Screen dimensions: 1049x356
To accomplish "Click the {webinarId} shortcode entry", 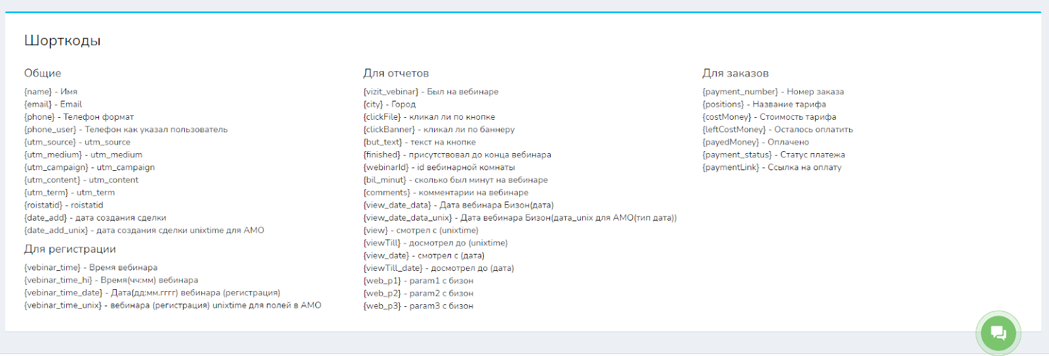I will click(439, 168).
